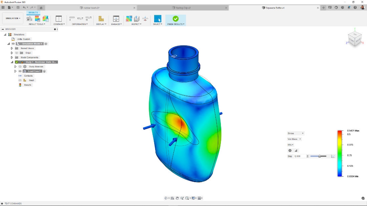Select the Display settings icon
This screenshot has width=367, height=206.
[x=101, y=18]
